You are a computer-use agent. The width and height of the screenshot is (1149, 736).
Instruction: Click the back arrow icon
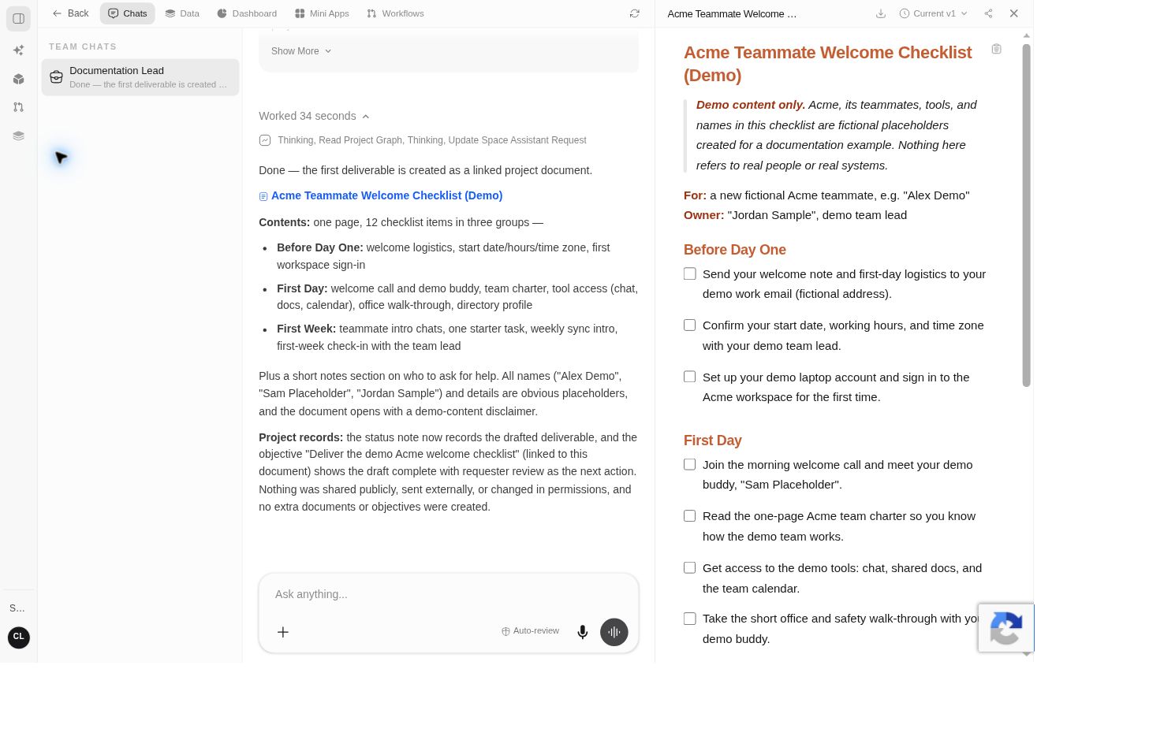[57, 13]
